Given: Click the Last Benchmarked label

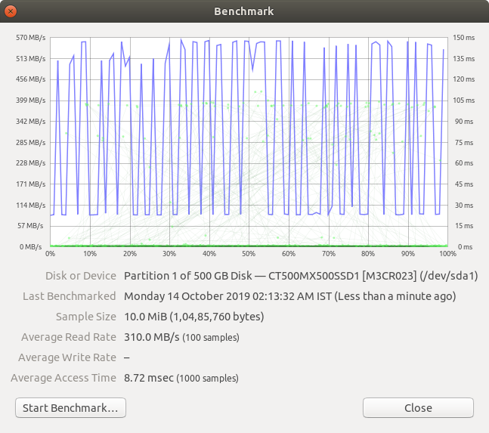Looking at the screenshot, I should pyautogui.click(x=70, y=296).
